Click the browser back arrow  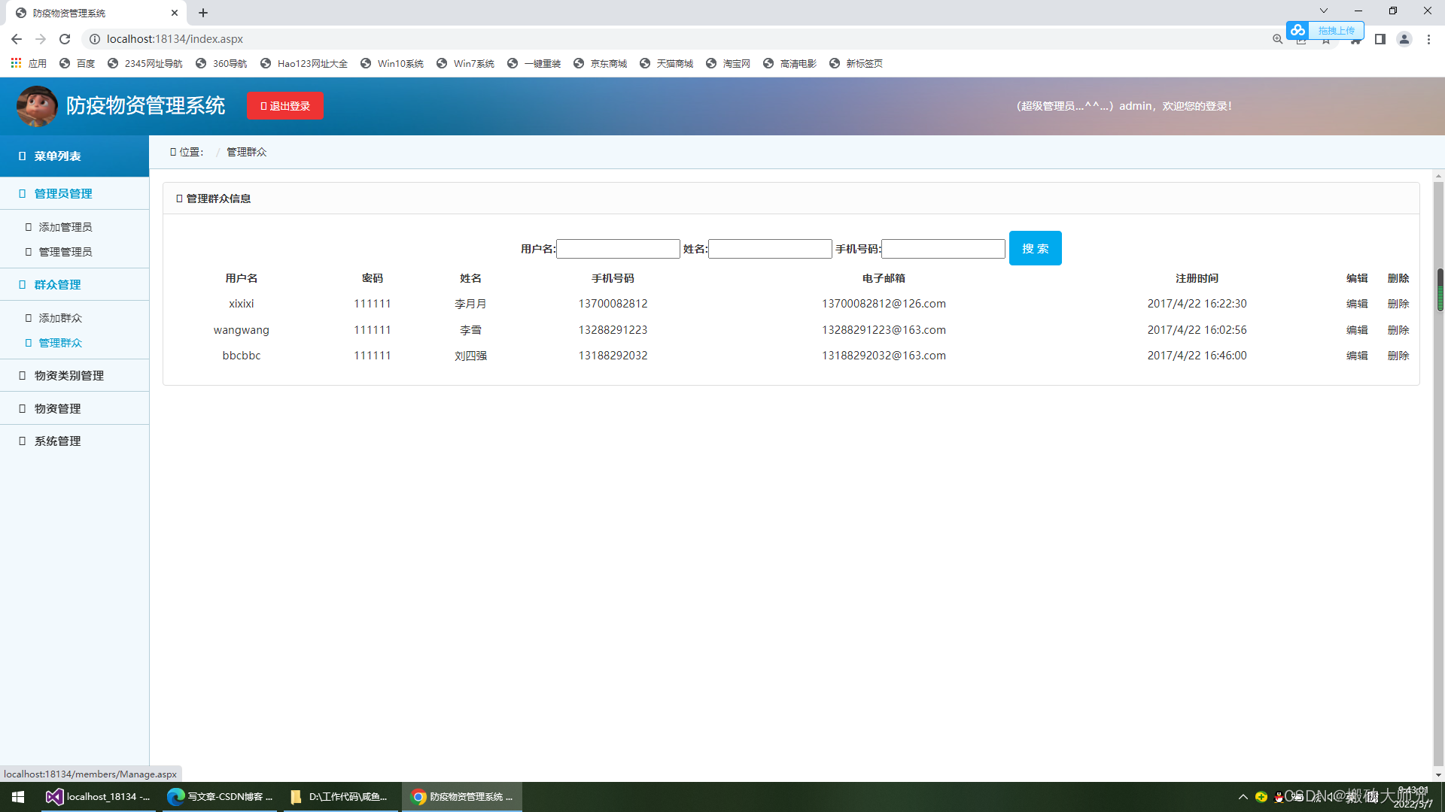(17, 39)
